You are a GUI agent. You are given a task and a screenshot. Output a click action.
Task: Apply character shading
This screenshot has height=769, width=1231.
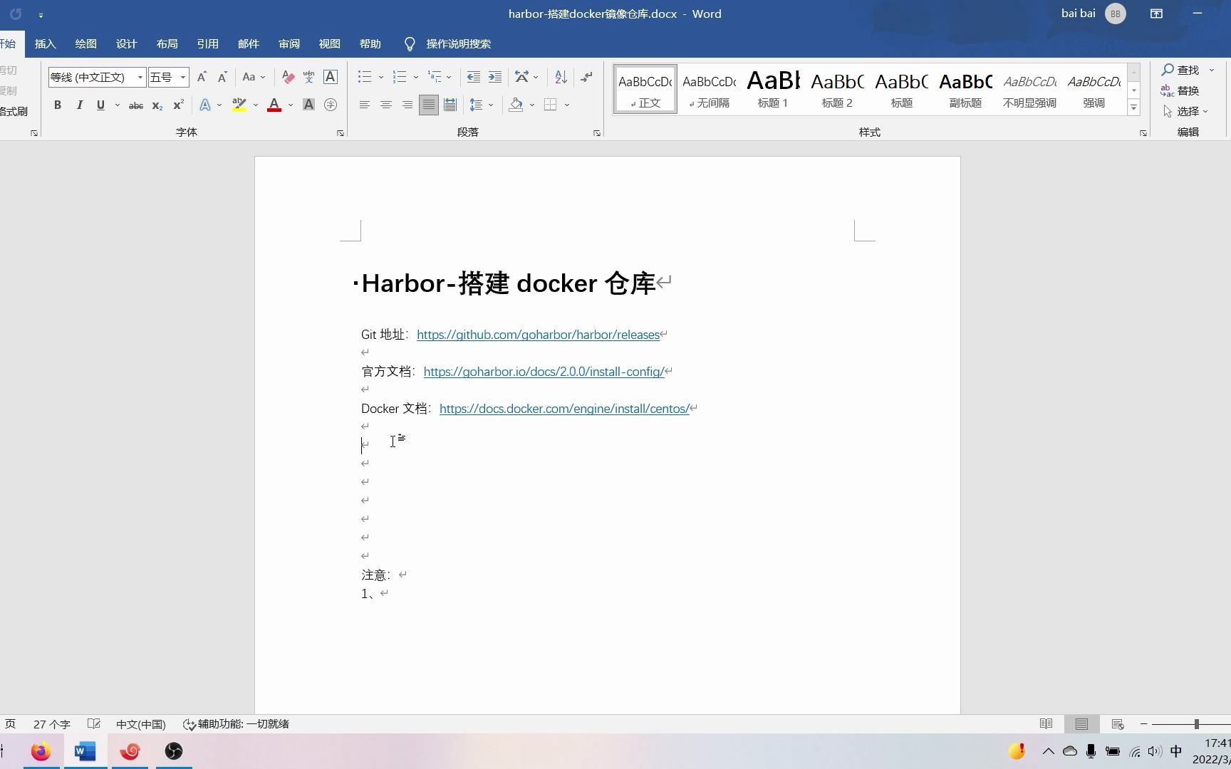pyautogui.click(x=309, y=105)
